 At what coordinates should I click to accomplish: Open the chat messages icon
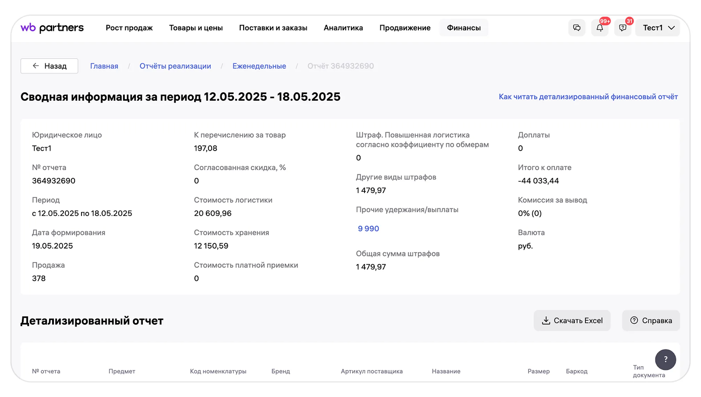(577, 28)
